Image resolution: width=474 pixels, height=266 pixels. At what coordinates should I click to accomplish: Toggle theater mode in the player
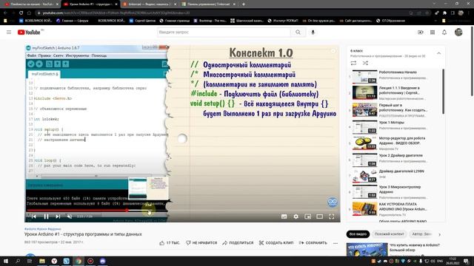click(x=319, y=216)
